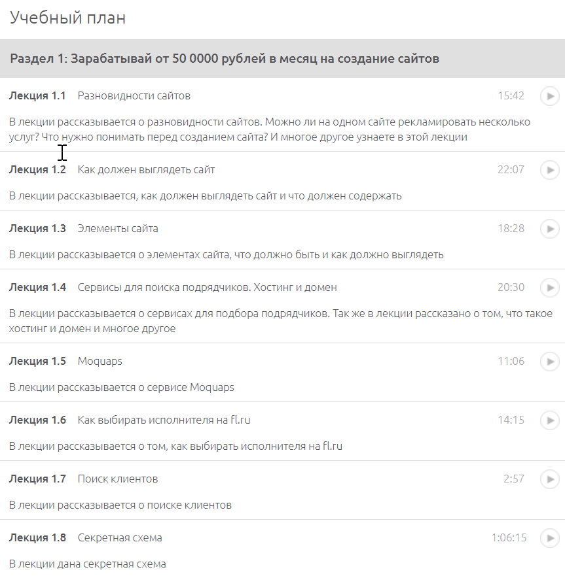The height and width of the screenshot is (576, 565).
Task: Open Сервисы для поиска подрядчиков title
Action: 207,288
